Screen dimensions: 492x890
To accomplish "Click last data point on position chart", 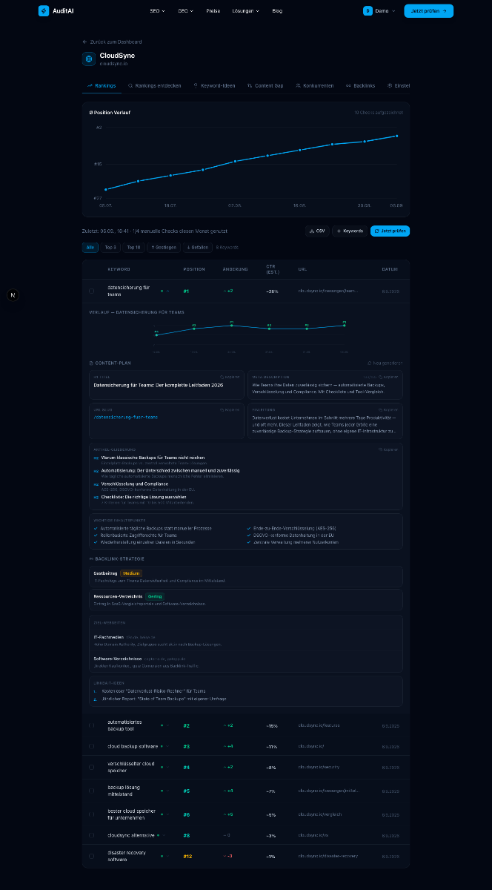I will (x=397, y=136).
